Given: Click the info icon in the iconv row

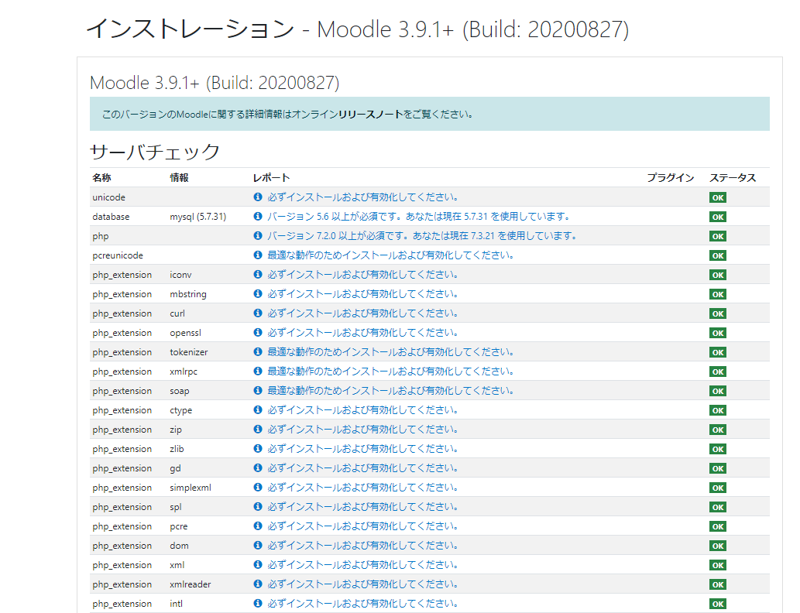Looking at the screenshot, I should (x=258, y=274).
